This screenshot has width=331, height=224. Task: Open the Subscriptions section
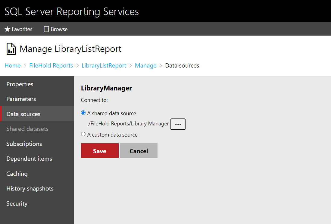24,144
